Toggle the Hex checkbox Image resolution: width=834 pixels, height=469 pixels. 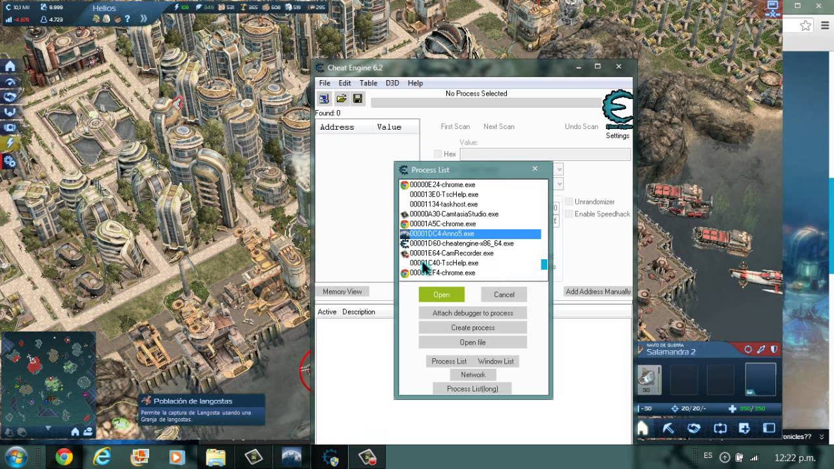[438, 154]
